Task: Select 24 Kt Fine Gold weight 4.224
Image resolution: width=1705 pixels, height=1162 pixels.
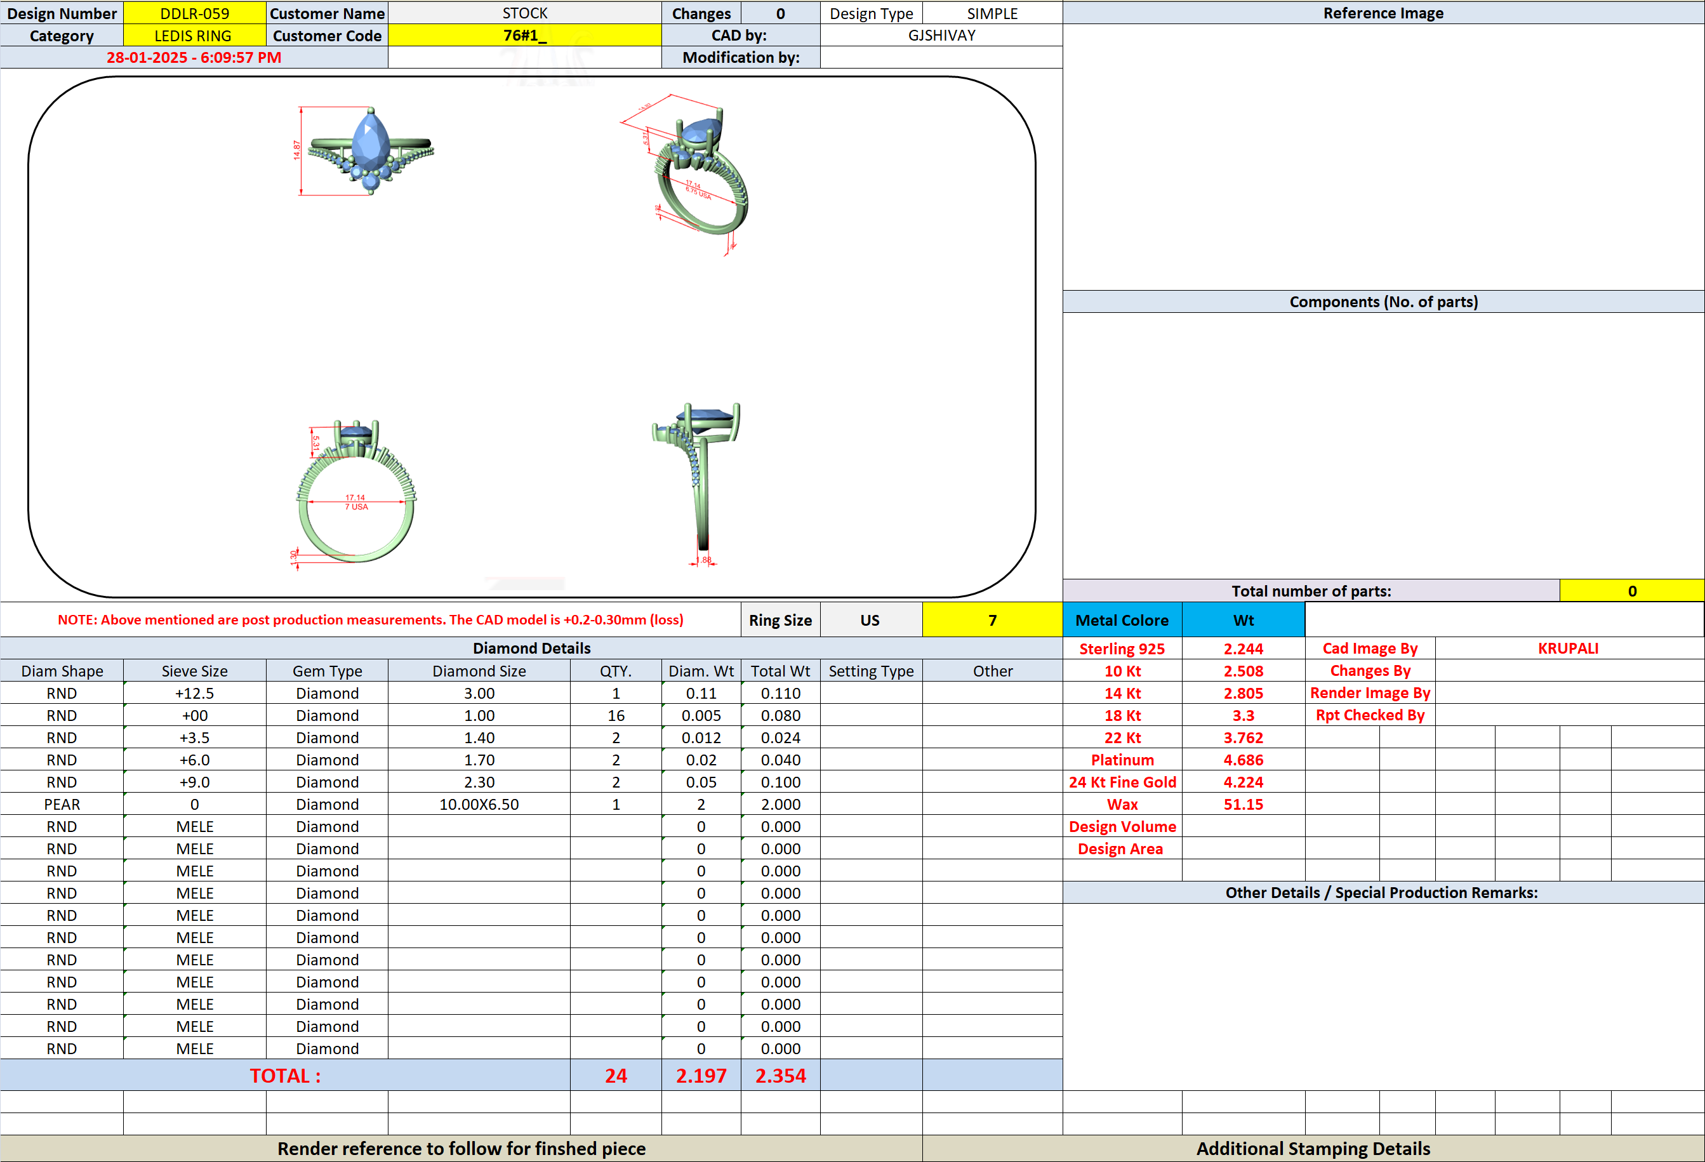Action: click(x=1244, y=782)
